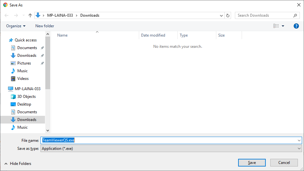The height and width of the screenshot is (171, 304).
Task: Click the 3D Objects cube icon
Action: click(x=13, y=97)
